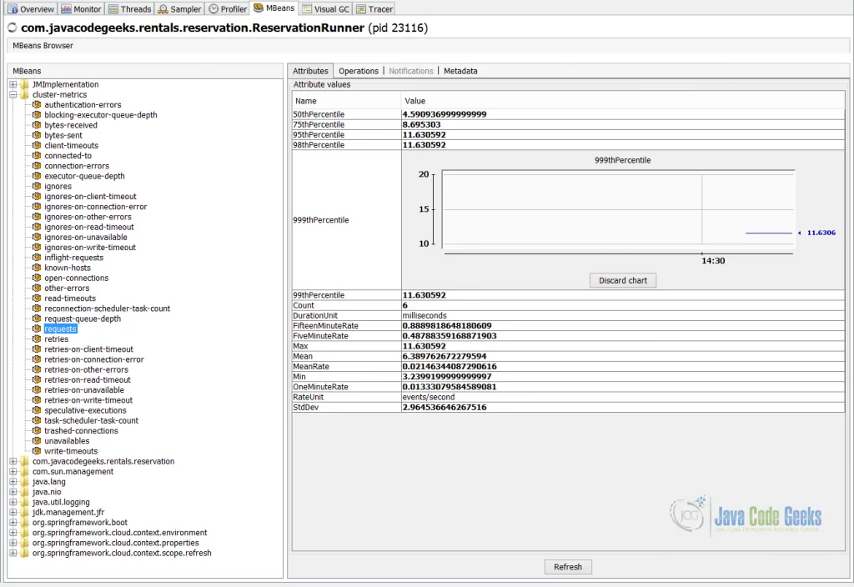Click the StdDev value cell
This screenshot has height=587, width=854.
tap(623, 407)
